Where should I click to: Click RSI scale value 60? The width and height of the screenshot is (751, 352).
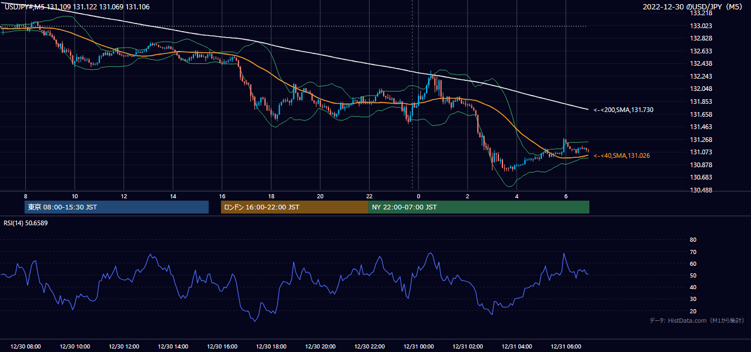(693, 263)
